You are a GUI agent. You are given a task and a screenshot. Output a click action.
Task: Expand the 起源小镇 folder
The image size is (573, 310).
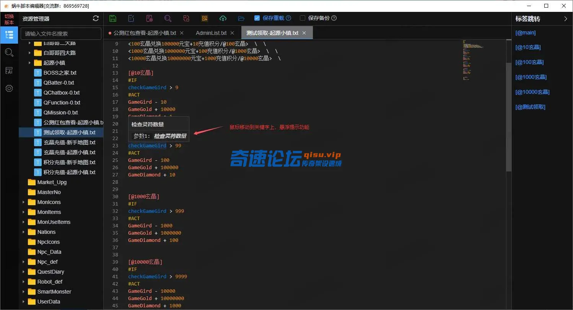pos(30,63)
